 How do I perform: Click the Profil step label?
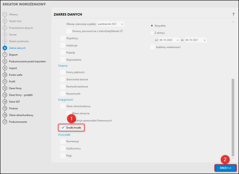coord(12,82)
